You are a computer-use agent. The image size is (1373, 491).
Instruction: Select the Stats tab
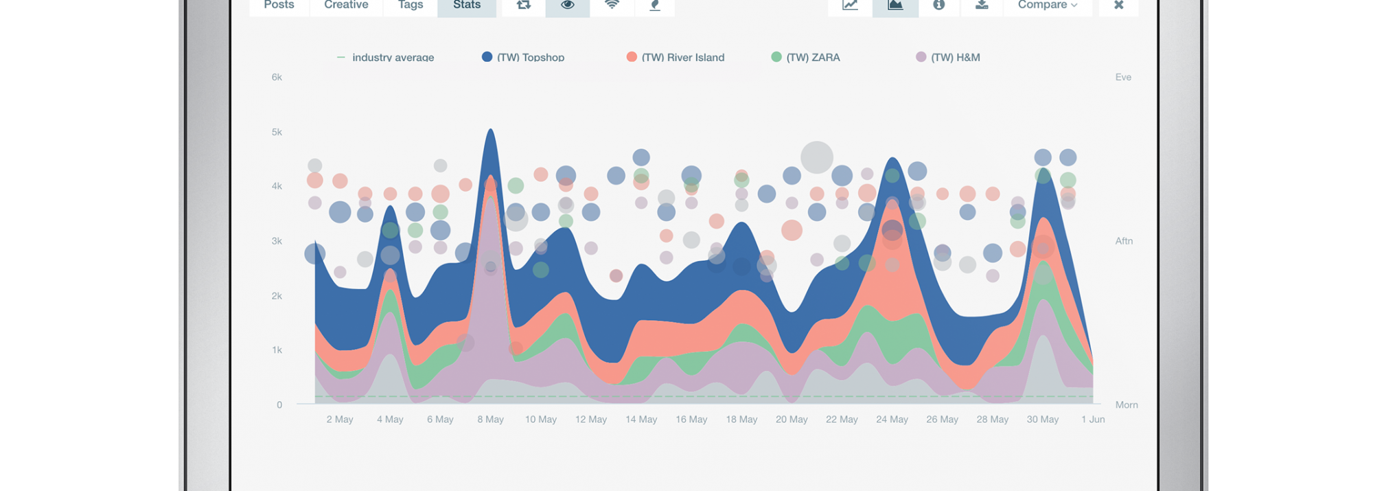click(467, 5)
